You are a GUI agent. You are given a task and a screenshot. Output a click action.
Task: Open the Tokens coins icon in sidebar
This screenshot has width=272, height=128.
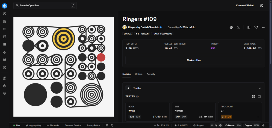pos(5,29)
